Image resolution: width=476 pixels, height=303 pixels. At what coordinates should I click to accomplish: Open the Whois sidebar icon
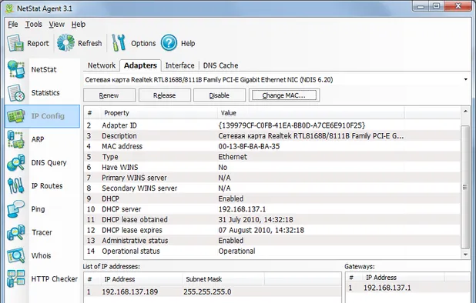click(x=15, y=255)
